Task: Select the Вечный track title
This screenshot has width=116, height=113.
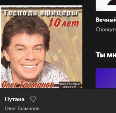Action: 106,20
